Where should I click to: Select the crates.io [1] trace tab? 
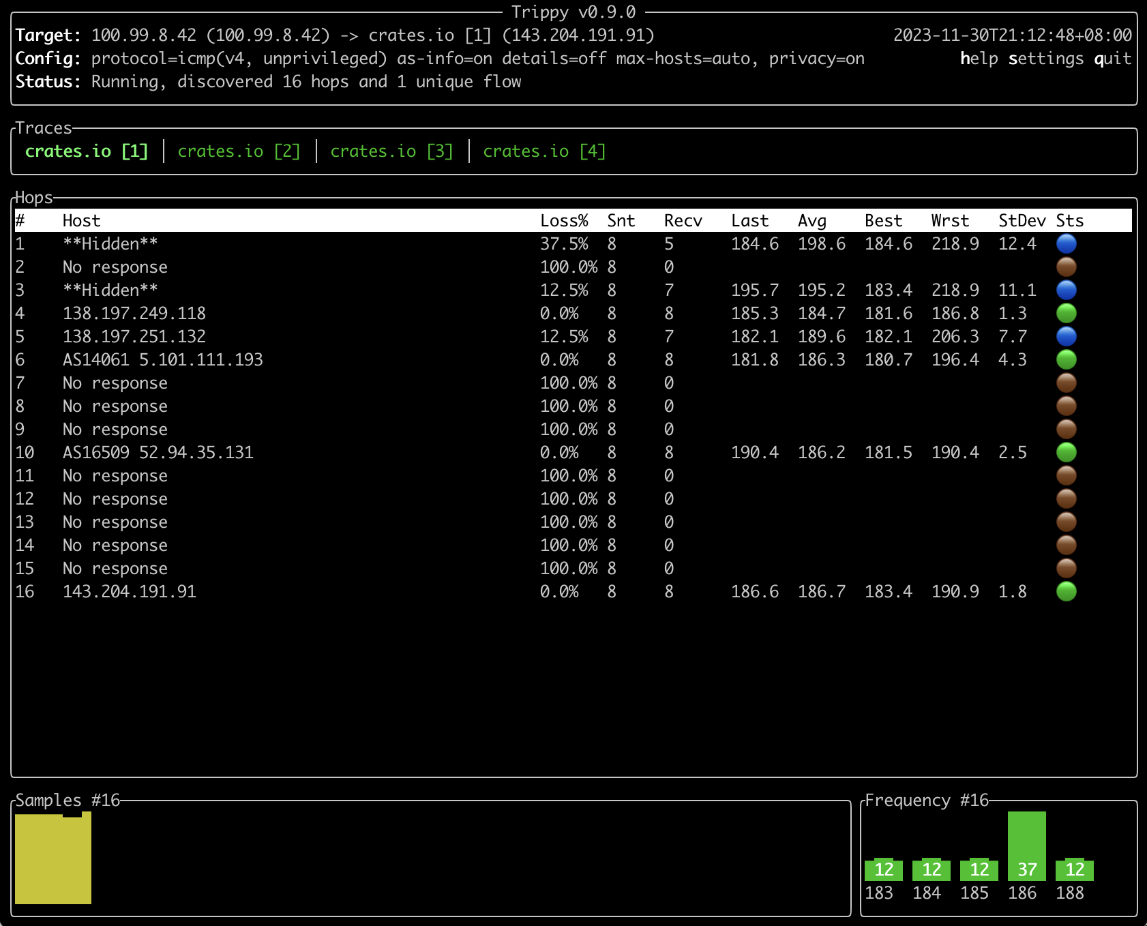point(87,151)
